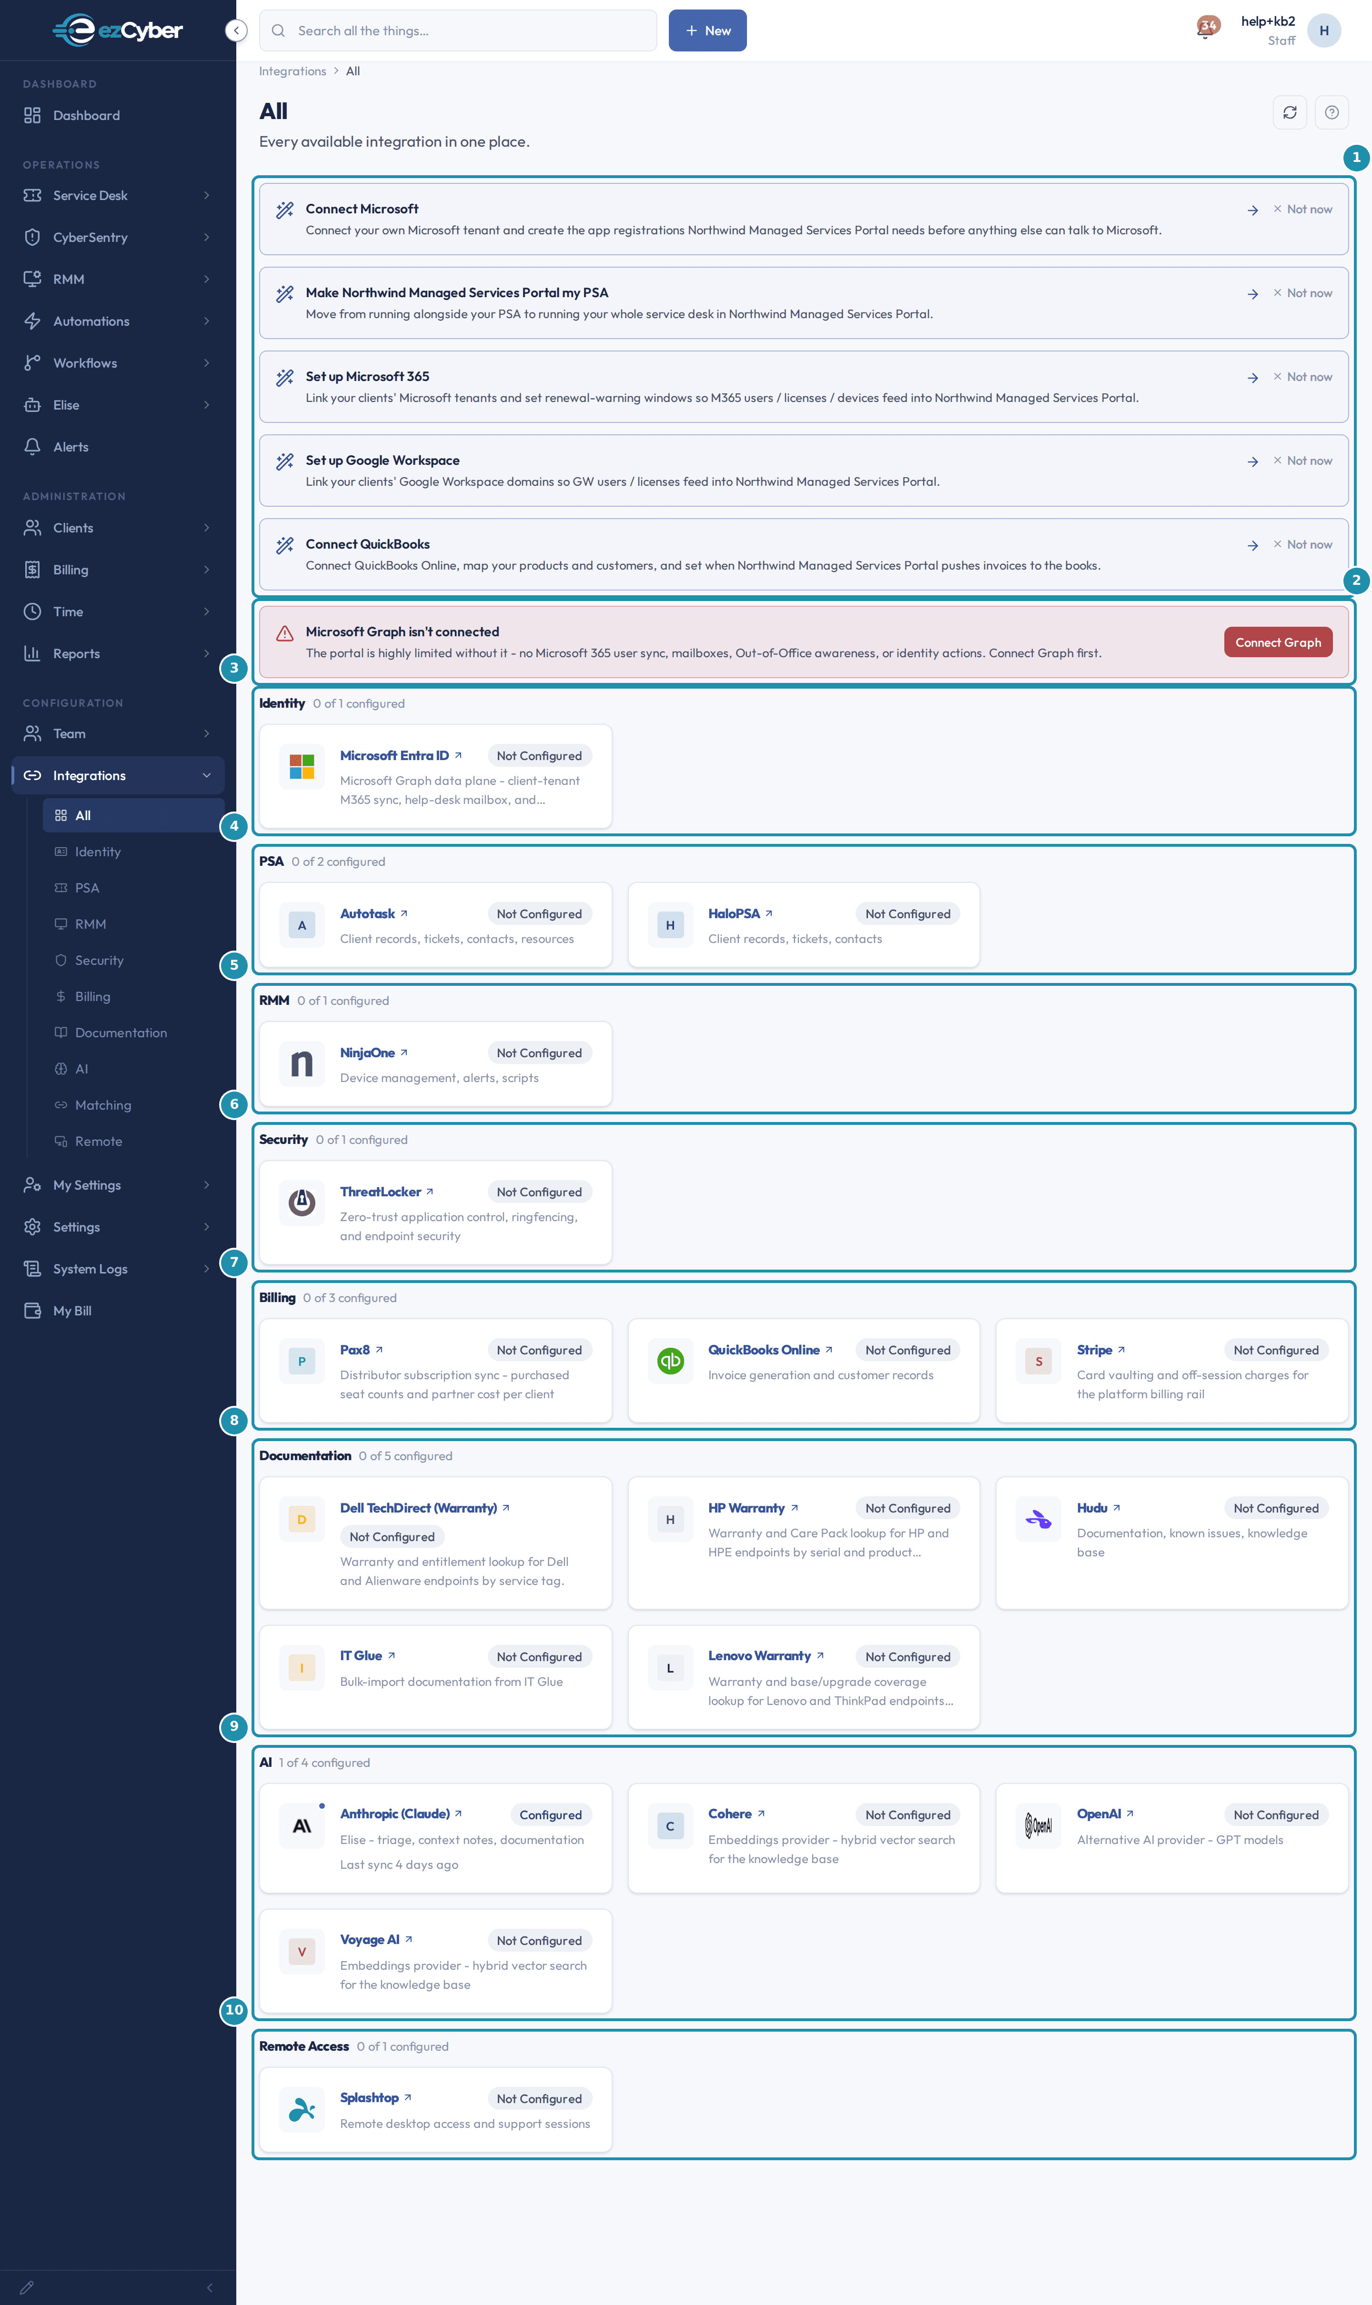Click the user avatar H
The image size is (1372, 2305).
click(x=1324, y=30)
